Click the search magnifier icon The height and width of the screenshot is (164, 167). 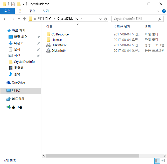(x=160, y=19)
